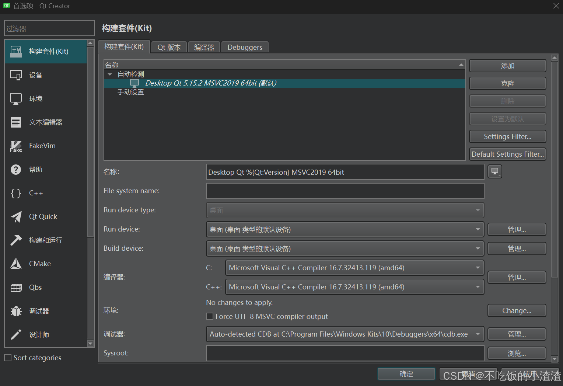This screenshot has width=563, height=386.
Task: Select the 设备 (Devices) sidebar icon
Action: coord(16,75)
